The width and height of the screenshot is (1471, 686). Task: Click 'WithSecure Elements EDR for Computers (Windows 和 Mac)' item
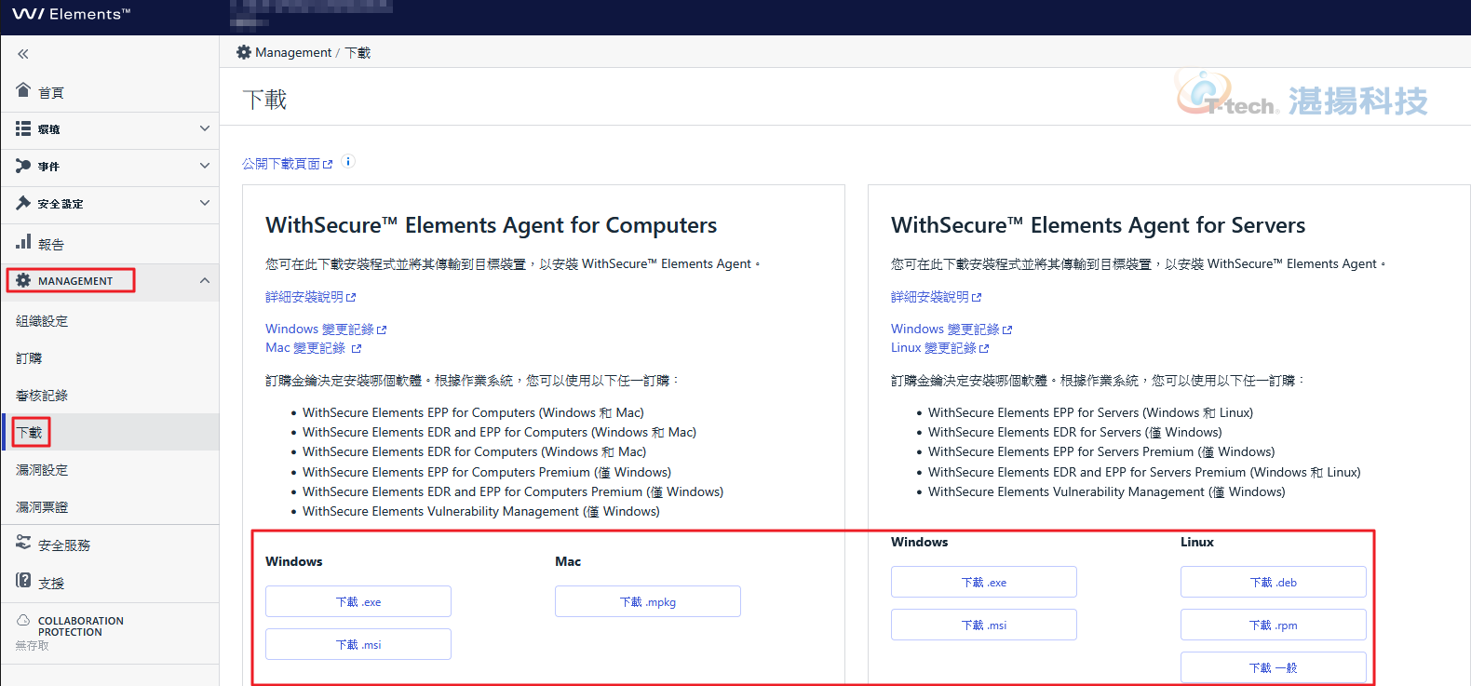coord(474,451)
